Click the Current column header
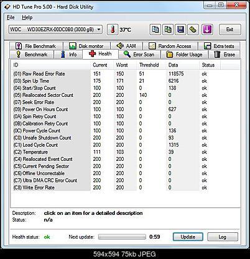This screenshot has height=259, width=250. (102, 65)
